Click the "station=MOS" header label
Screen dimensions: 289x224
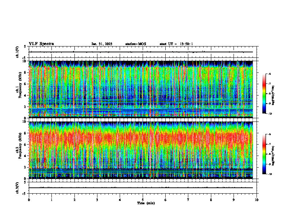point(136,44)
